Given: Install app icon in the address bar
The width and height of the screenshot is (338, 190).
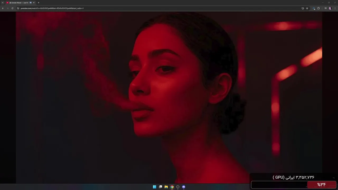Looking at the screenshot, I should point(303,8).
